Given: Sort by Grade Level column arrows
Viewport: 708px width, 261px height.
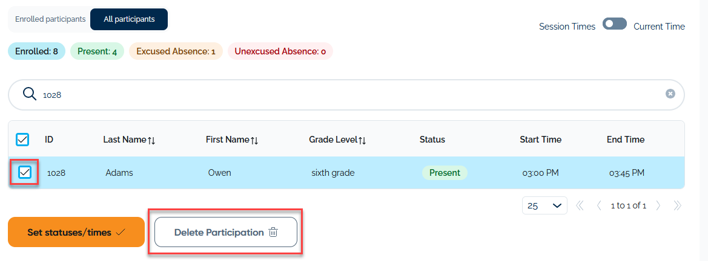Looking at the screenshot, I should coord(362,140).
